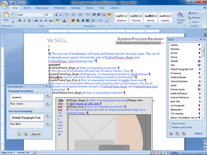Click the Url hyperlink in the table
Screen dimensions: 207x155
pyautogui.click(x=85, y=104)
